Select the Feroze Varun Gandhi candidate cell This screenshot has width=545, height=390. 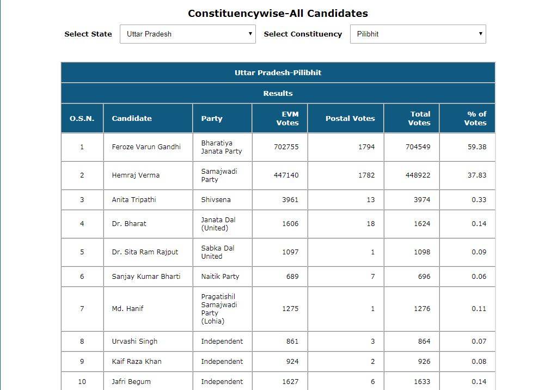[146, 147]
